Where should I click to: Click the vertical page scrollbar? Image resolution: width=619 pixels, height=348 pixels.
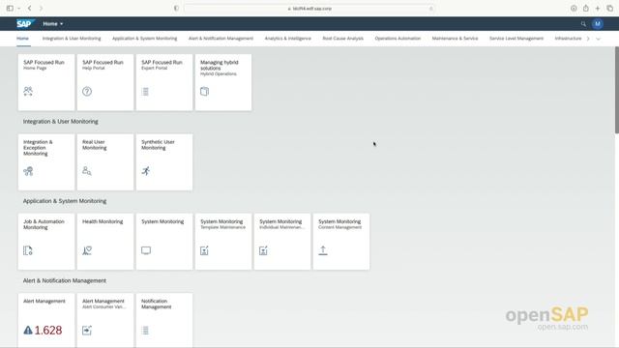[617, 90]
